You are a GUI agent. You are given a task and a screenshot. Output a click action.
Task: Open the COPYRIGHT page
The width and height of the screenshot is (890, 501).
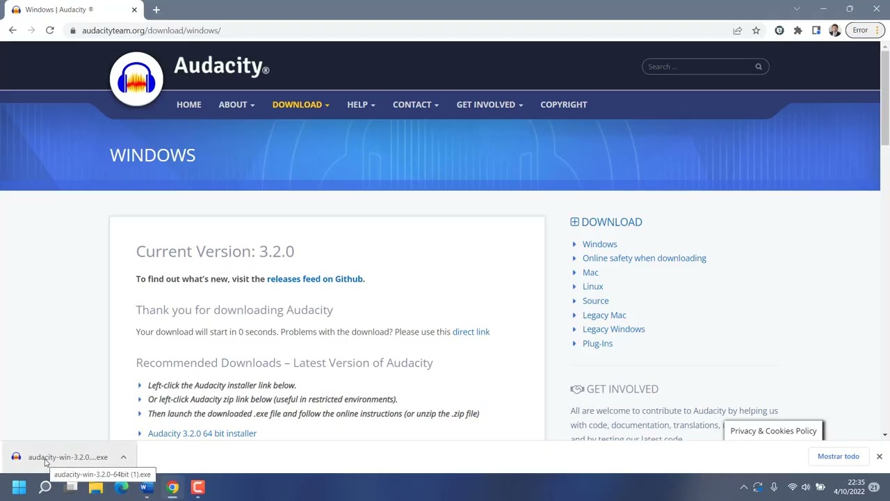pyautogui.click(x=564, y=104)
